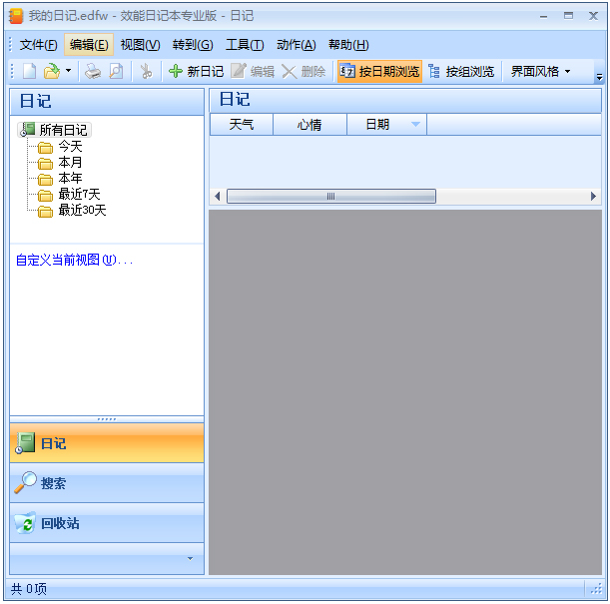610x604 pixels.
Task: Open the 帮助(H) menu
Action: [x=348, y=45]
